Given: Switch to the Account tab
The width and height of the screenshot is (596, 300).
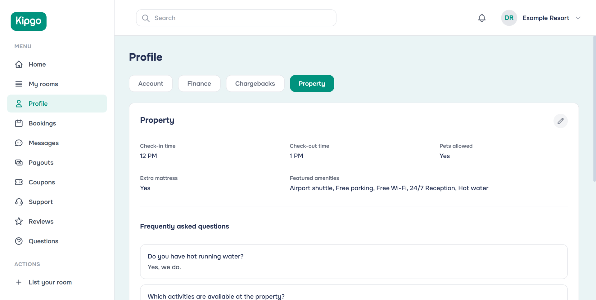Looking at the screenshot, I should point(151,84).
